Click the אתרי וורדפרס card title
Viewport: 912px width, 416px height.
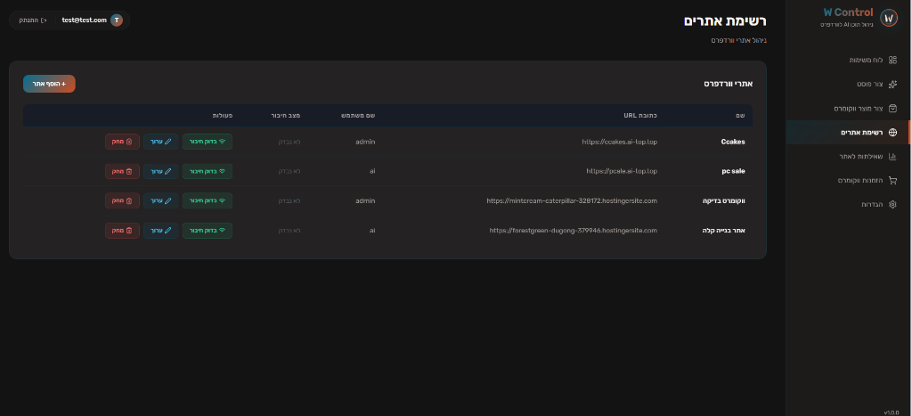pos(729,84)
